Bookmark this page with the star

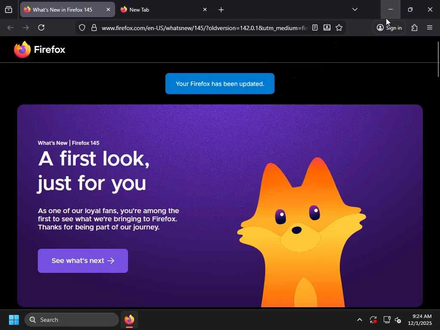339,27
